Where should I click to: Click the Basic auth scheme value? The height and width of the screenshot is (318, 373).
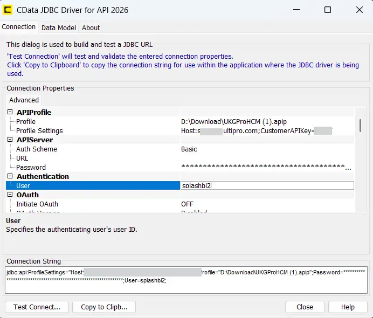(189, 149)
